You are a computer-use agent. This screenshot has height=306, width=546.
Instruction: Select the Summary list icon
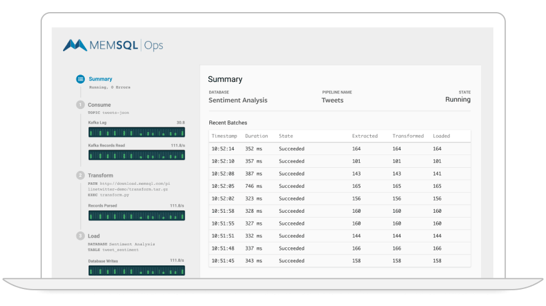pos(81,79)
